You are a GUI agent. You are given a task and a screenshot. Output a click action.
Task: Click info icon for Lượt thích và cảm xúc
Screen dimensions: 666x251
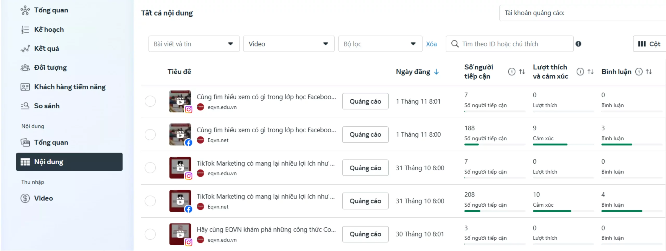click(580, 72)
